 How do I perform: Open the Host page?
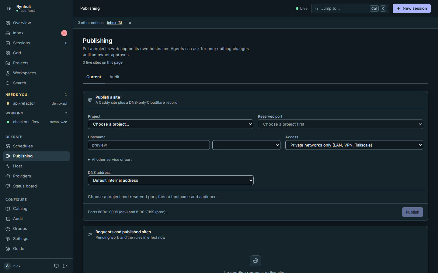[36, 166]
